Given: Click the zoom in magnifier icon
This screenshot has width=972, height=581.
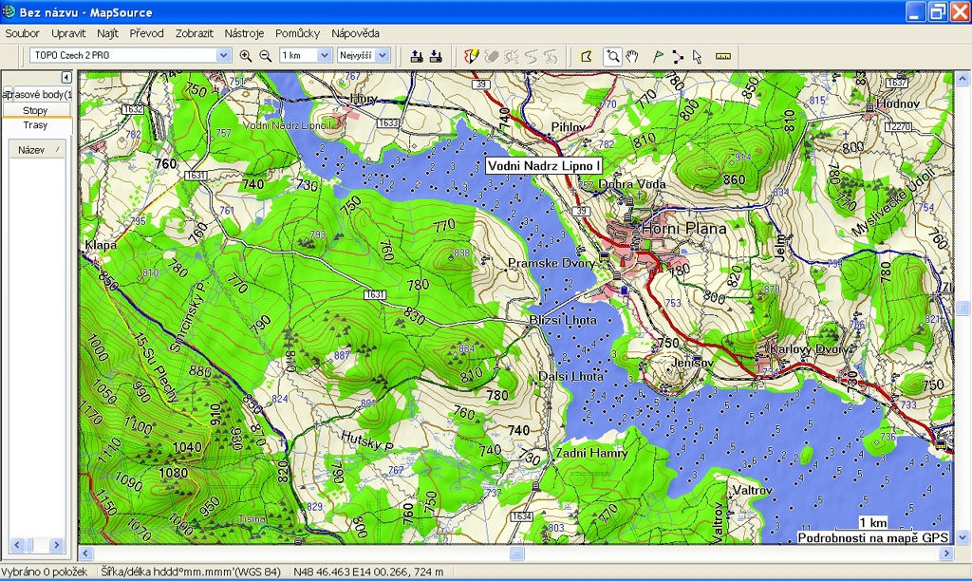Looking at the screenshot, I should 246,56.
